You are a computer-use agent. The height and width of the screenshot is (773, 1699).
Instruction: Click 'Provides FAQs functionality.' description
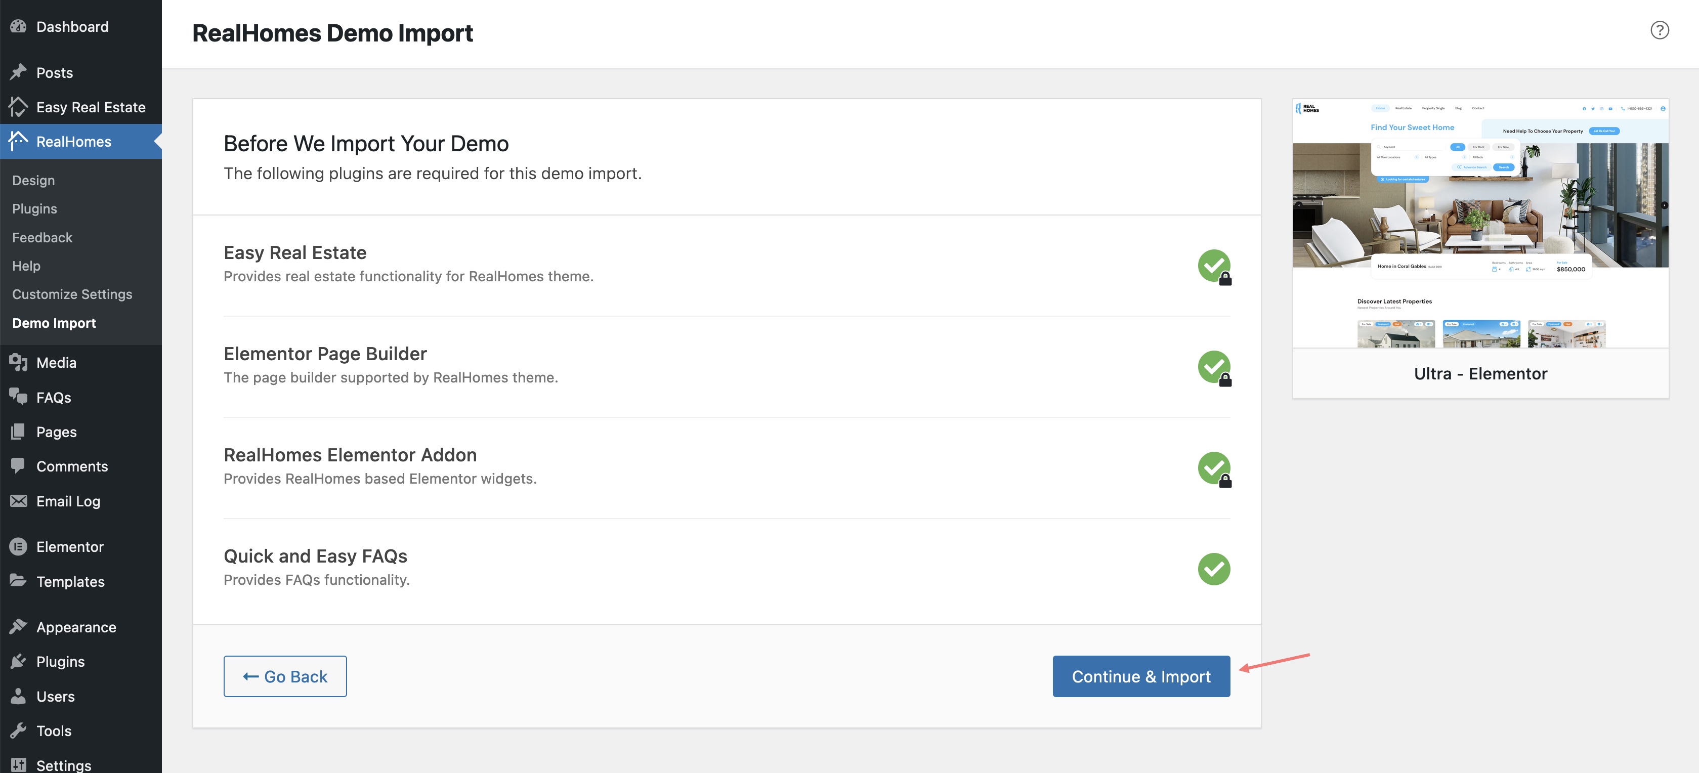click(x=317, y=580)
